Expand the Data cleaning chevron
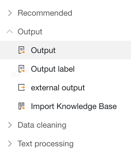 point(10,125)
